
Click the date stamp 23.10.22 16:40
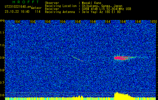(17, 11)
